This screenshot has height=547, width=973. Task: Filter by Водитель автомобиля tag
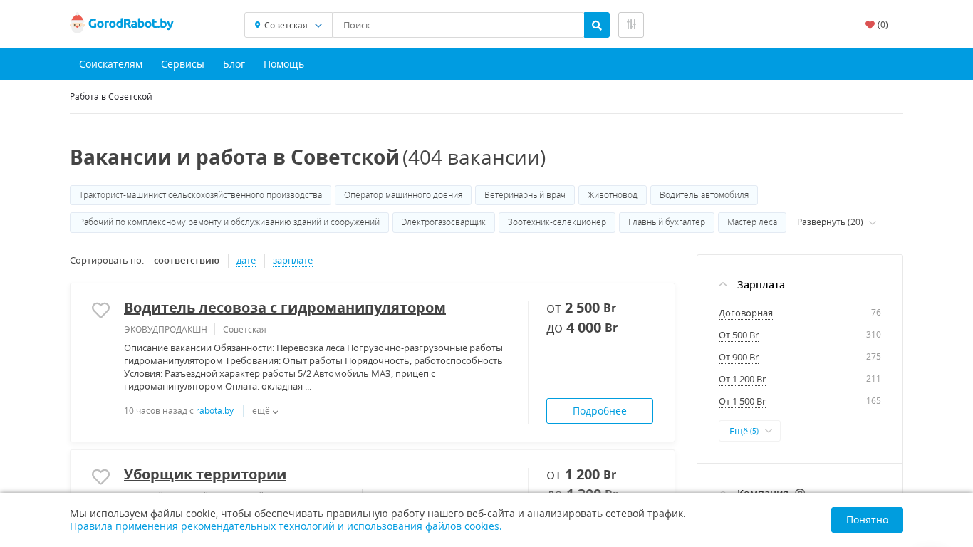pyautogui.click(x=704, y=195)
